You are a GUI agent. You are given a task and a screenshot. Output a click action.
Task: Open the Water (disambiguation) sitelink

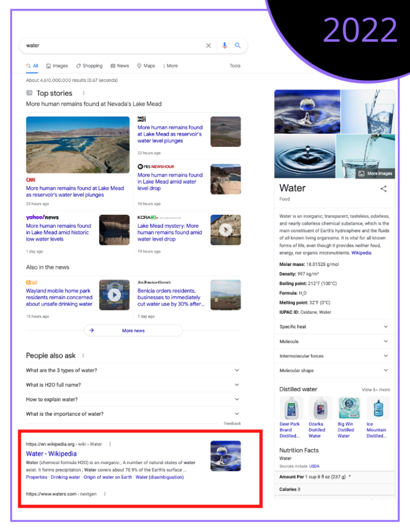click(x=160, y=477)
